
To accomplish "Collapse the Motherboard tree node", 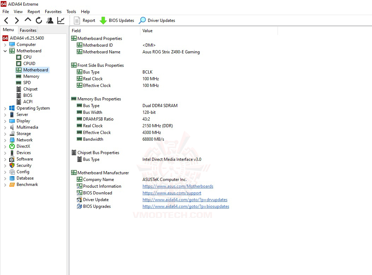I will click(5, 51).
